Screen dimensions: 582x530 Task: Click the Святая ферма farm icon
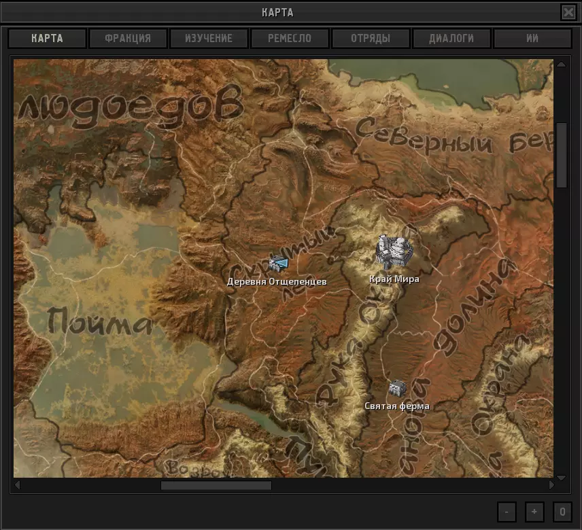(397, 389)
